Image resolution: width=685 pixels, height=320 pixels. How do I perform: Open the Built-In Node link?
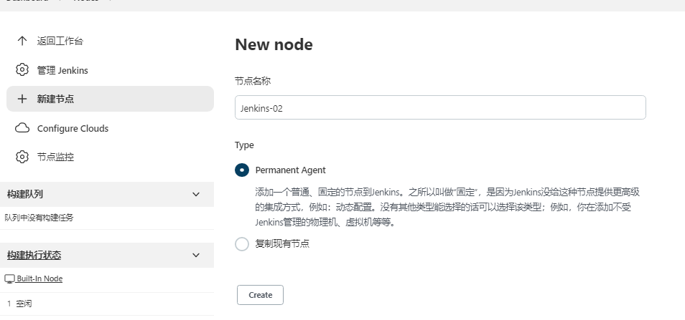[39, 278]
